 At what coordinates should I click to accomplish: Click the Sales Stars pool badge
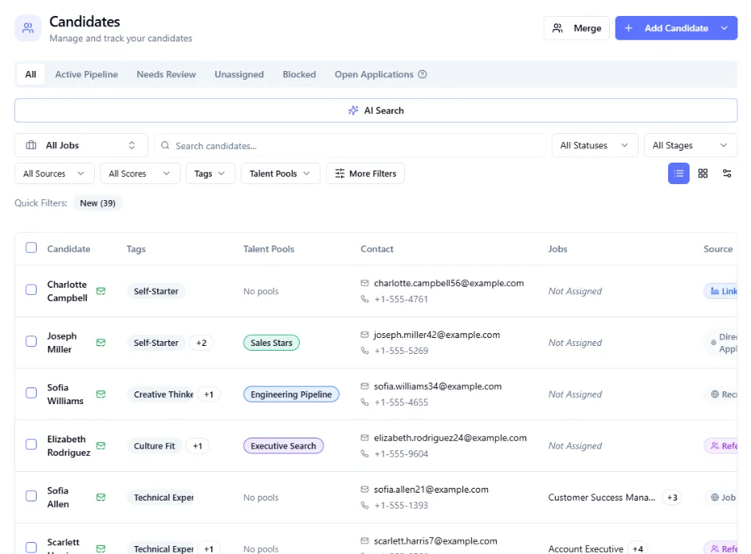[271, 343]
